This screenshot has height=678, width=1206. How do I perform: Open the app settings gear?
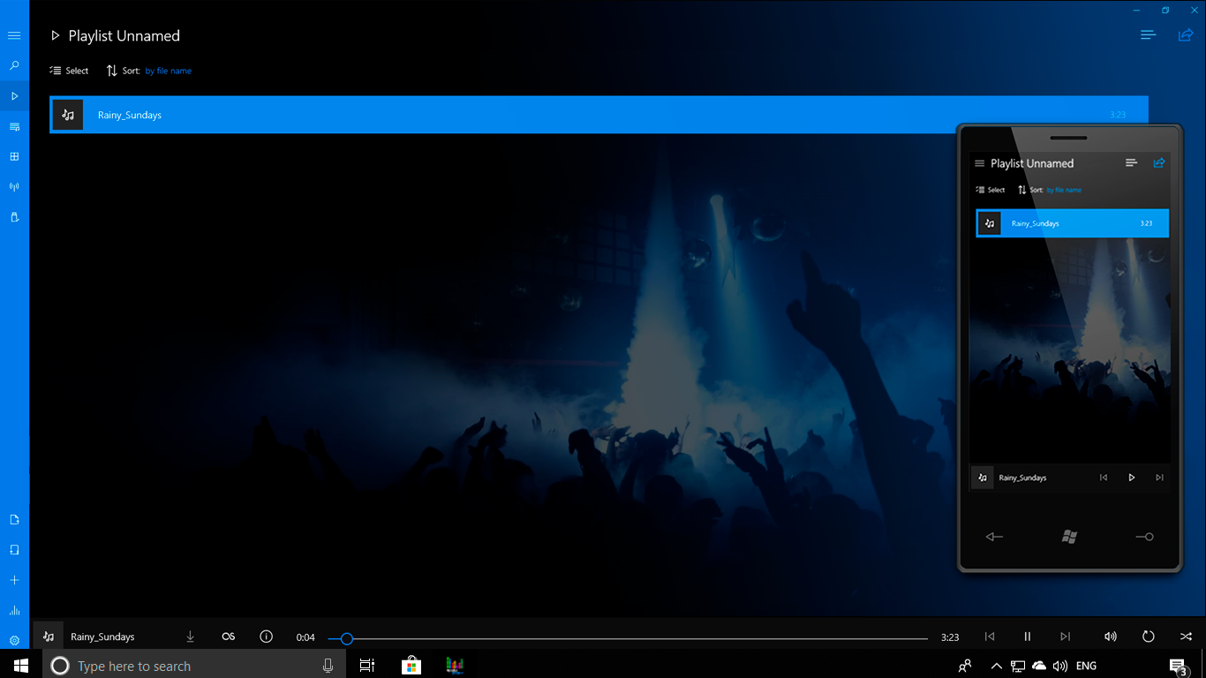coord(13,638)
